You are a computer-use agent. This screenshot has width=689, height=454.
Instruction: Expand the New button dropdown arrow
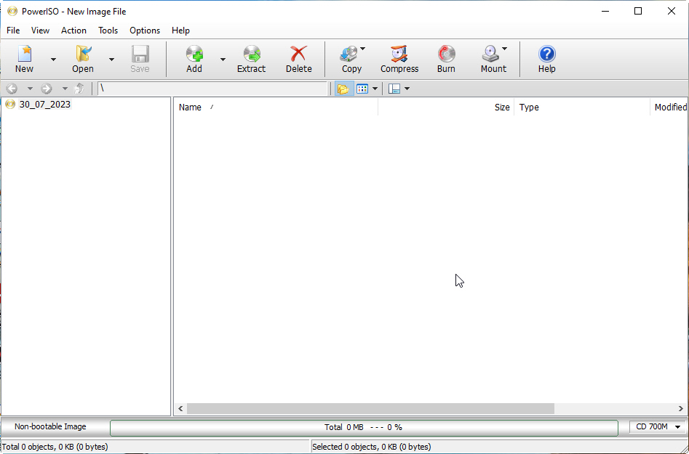coord(53,60)
